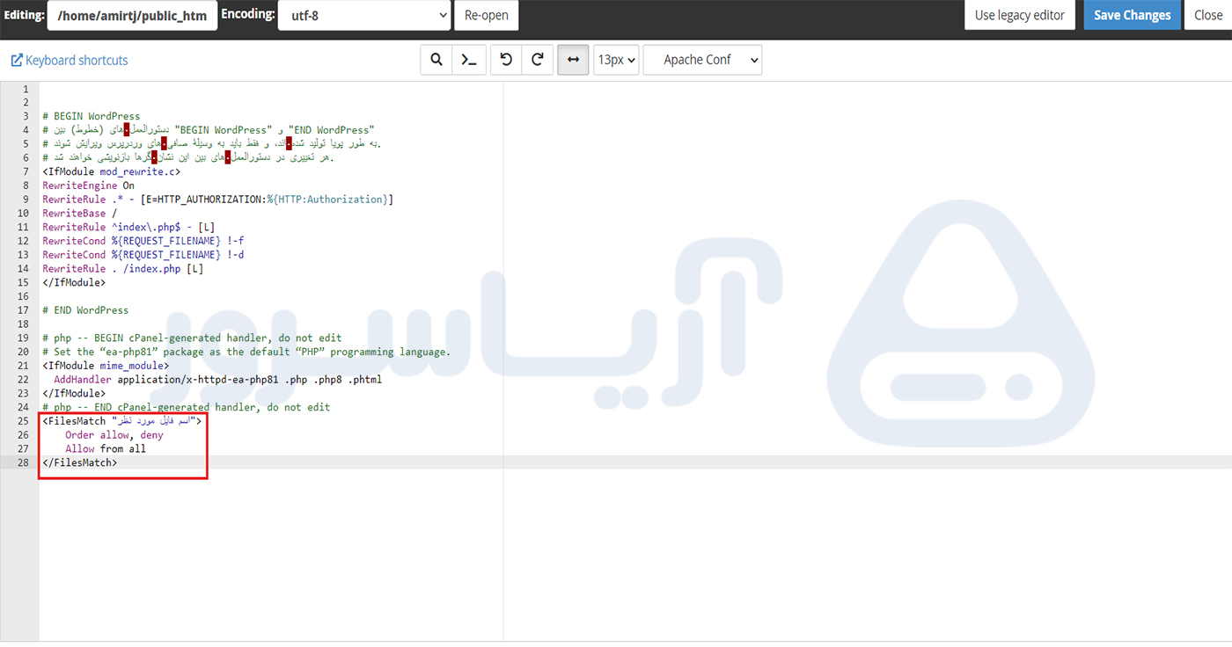Open the go-to-line terminal icon
The height and width of the screenshot is (647, 1232).
point(469,60)
